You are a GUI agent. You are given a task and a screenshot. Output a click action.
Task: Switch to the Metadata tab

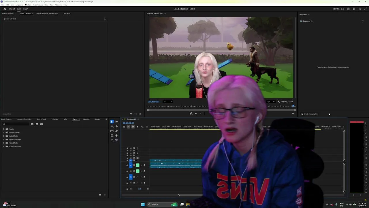[x=67, y=14]
